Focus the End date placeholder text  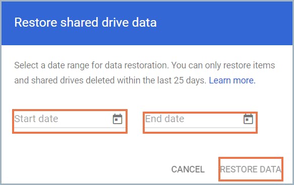164,119
